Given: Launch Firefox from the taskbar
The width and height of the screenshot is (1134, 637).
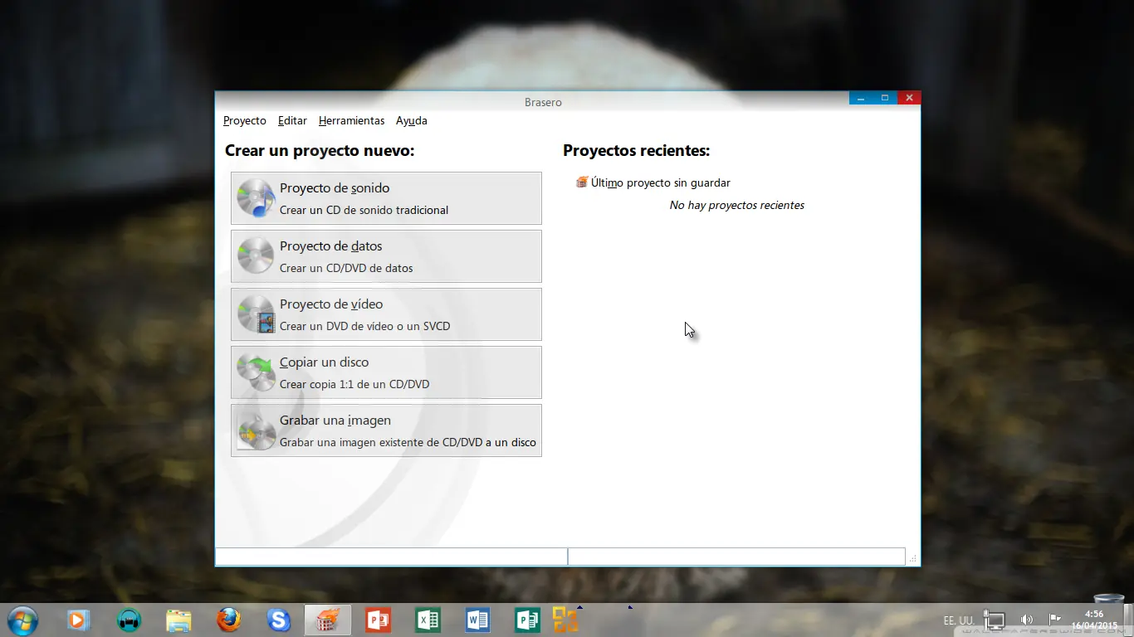Looking at the screenshot, I should 228,620.
